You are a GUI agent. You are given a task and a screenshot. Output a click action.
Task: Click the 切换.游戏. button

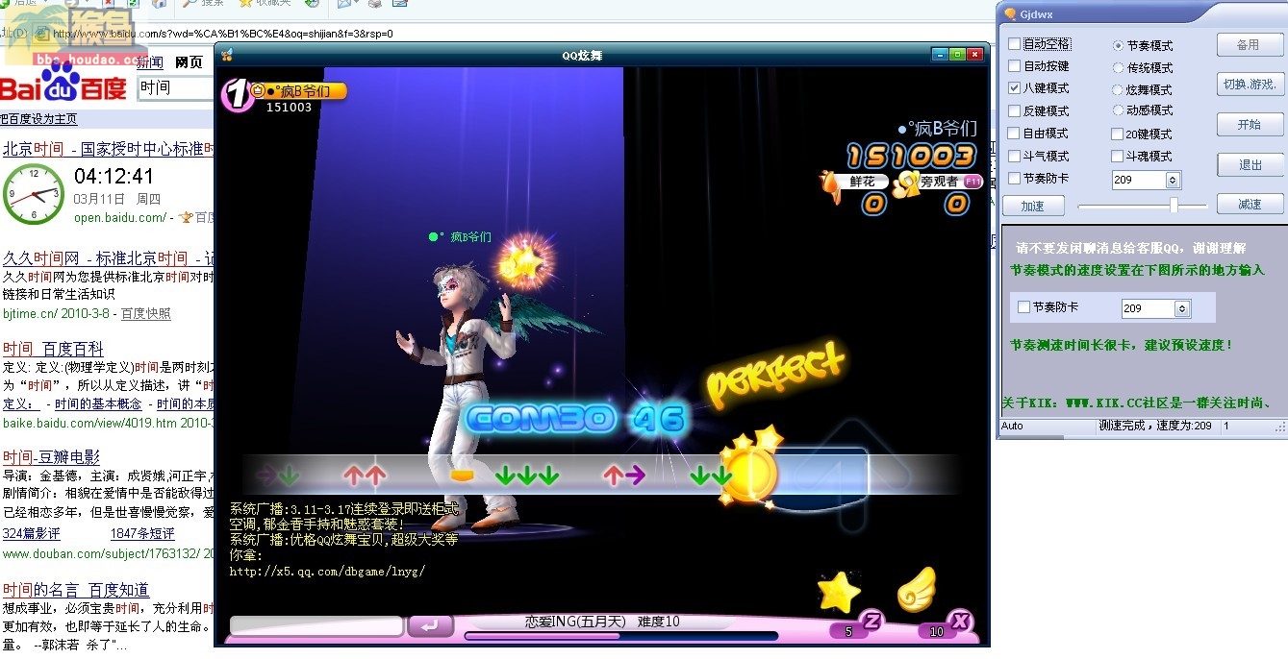[x=1250, y=85]
